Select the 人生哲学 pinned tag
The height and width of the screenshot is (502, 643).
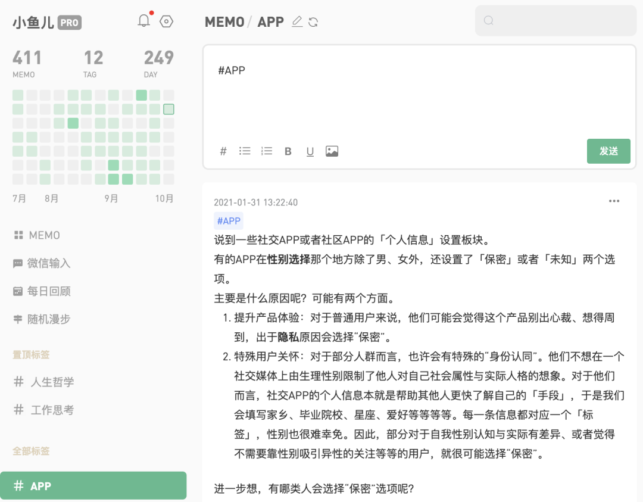coord(44,382)
